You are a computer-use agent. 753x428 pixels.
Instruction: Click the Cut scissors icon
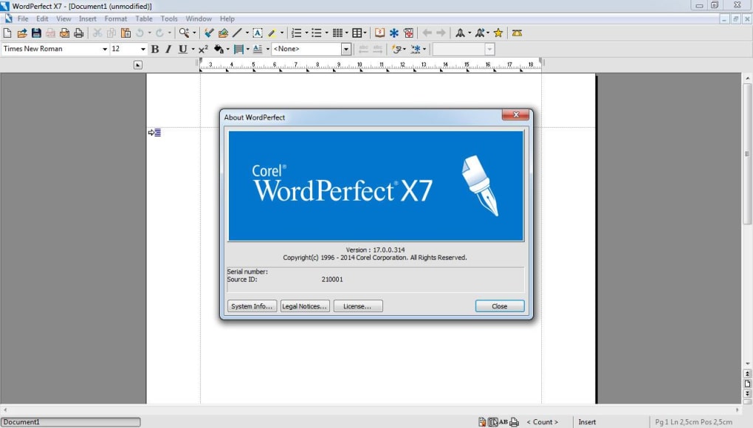98,32
